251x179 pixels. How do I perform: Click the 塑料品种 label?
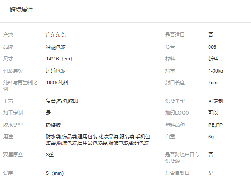(175, 125)
